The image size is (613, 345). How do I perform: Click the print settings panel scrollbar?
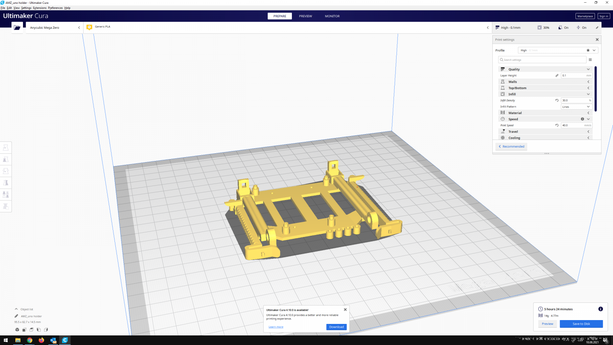click(x=595, y=89)
